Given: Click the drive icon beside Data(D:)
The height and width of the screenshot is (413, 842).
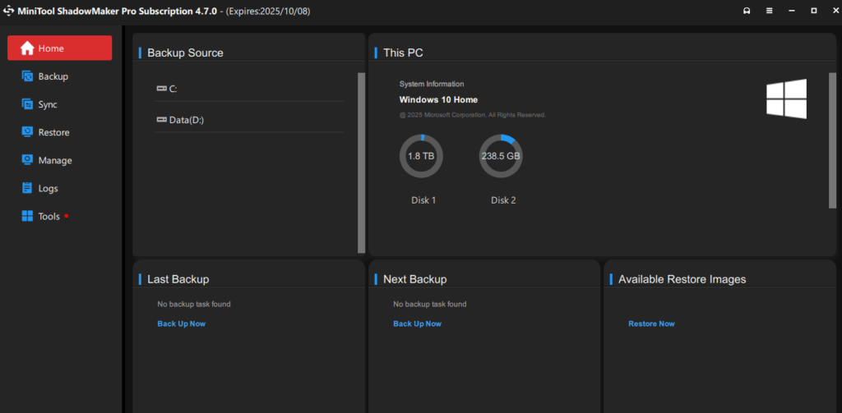Looking at the screenshot, I should coord(162,120).
